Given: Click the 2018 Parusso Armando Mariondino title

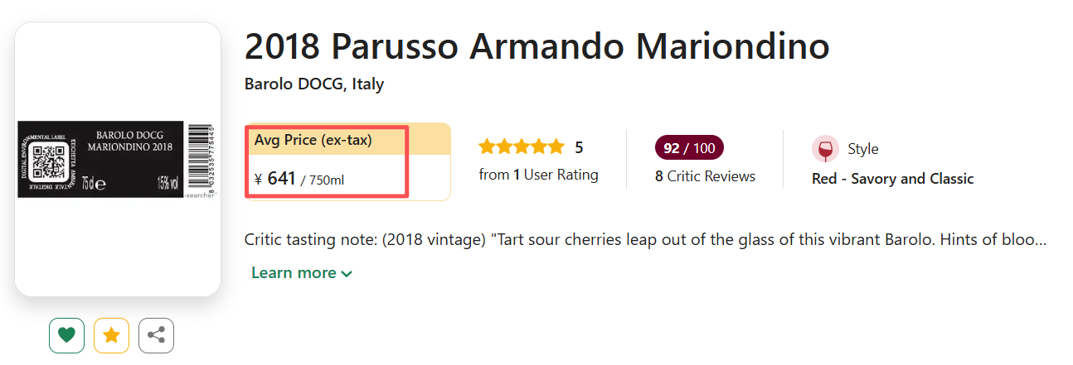Looking at the screenshot, I should point(536,47).
